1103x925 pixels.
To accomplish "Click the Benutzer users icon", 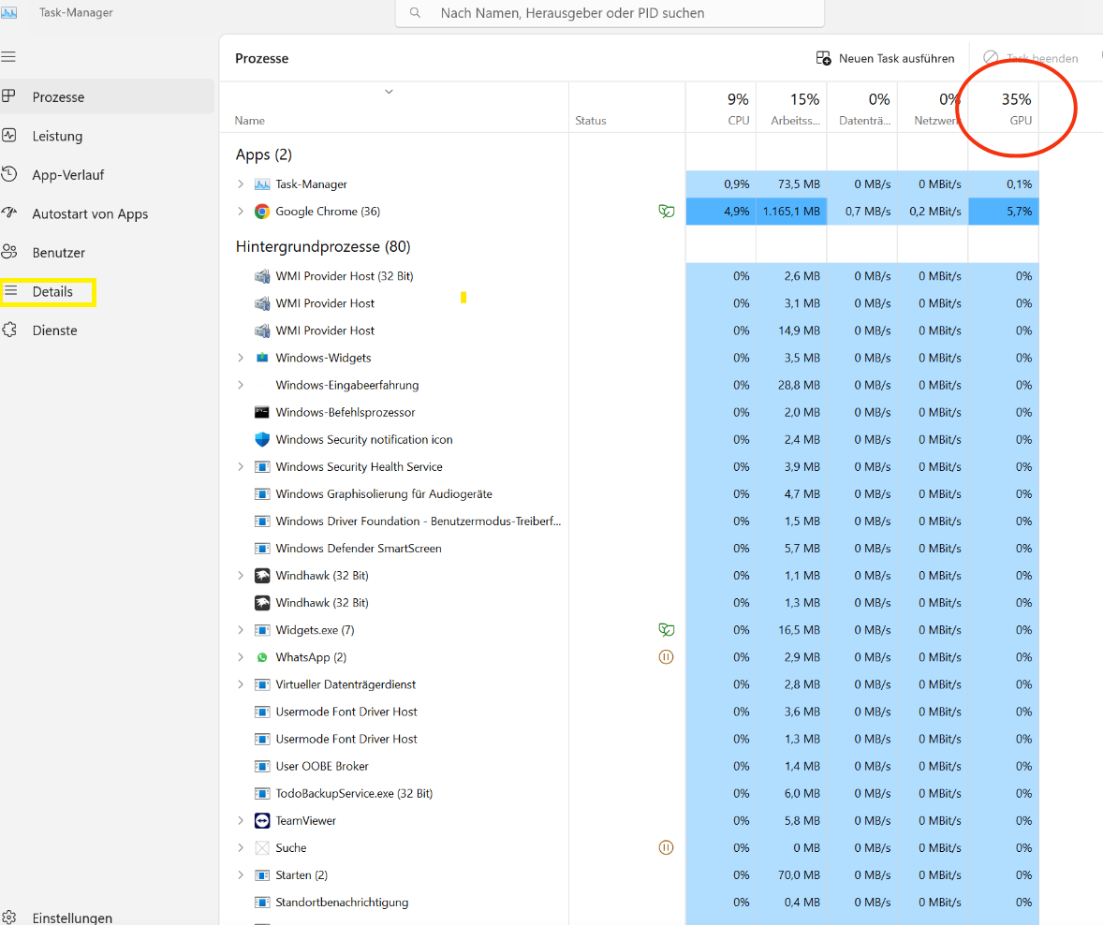I will pos(9,252).
